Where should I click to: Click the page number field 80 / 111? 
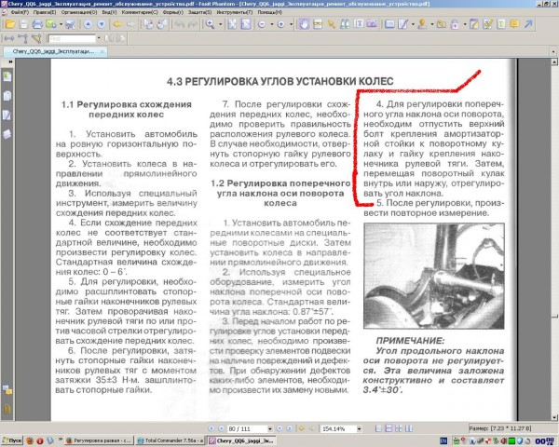coord(247,428)
